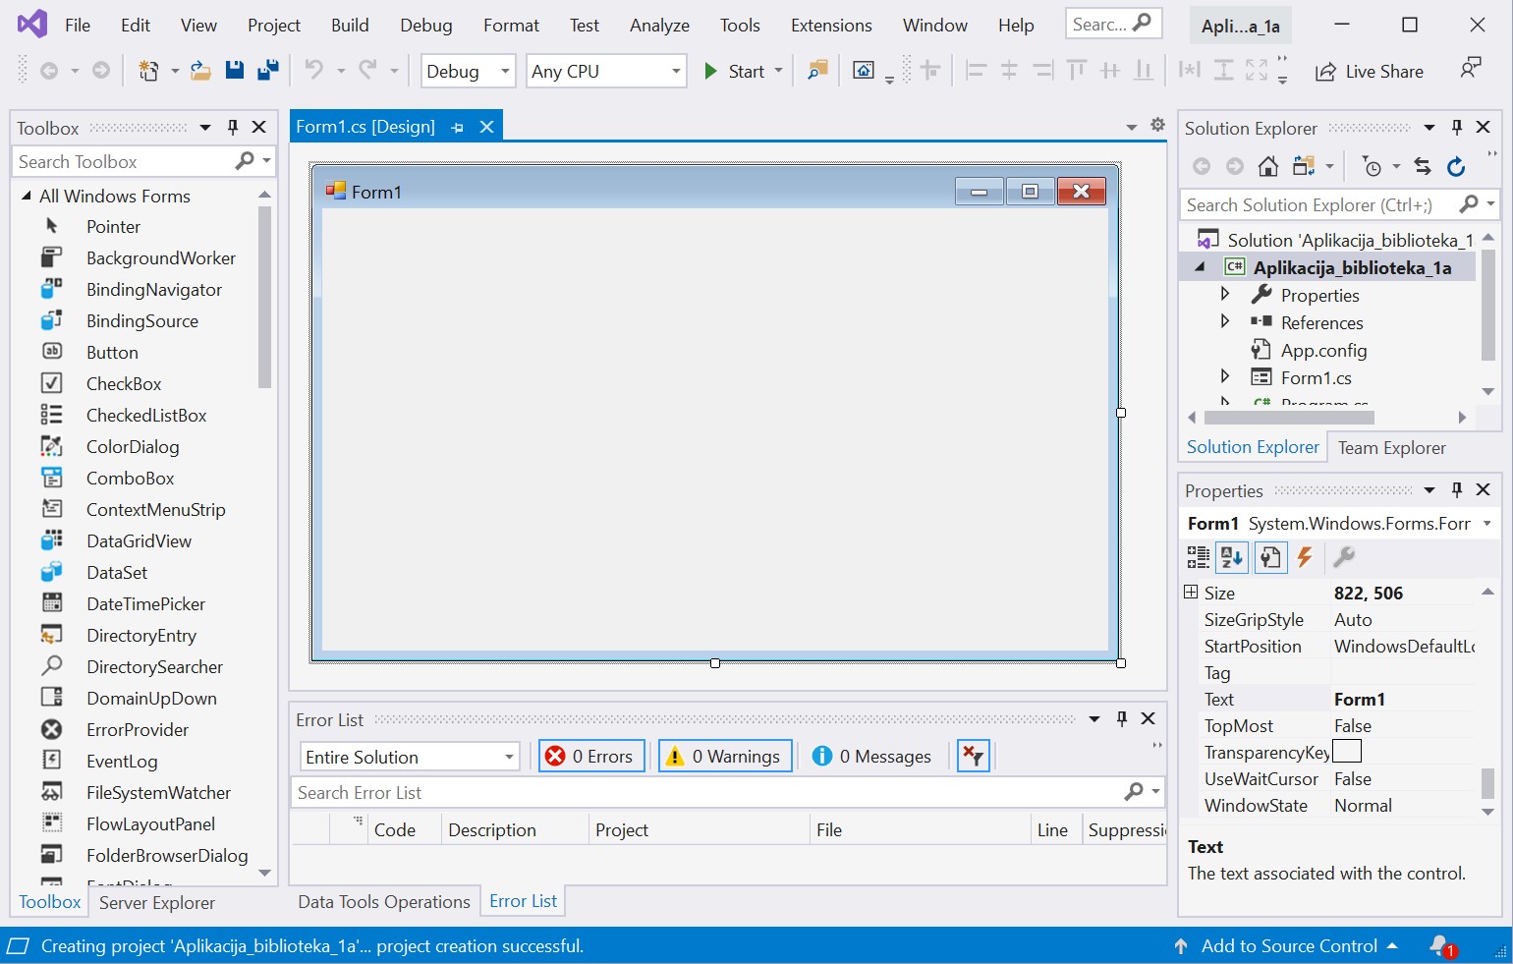This screenshot has width=1513, height=964.
Task: Toggle the 0 Messages filter
Action: [x=871, y=757]
